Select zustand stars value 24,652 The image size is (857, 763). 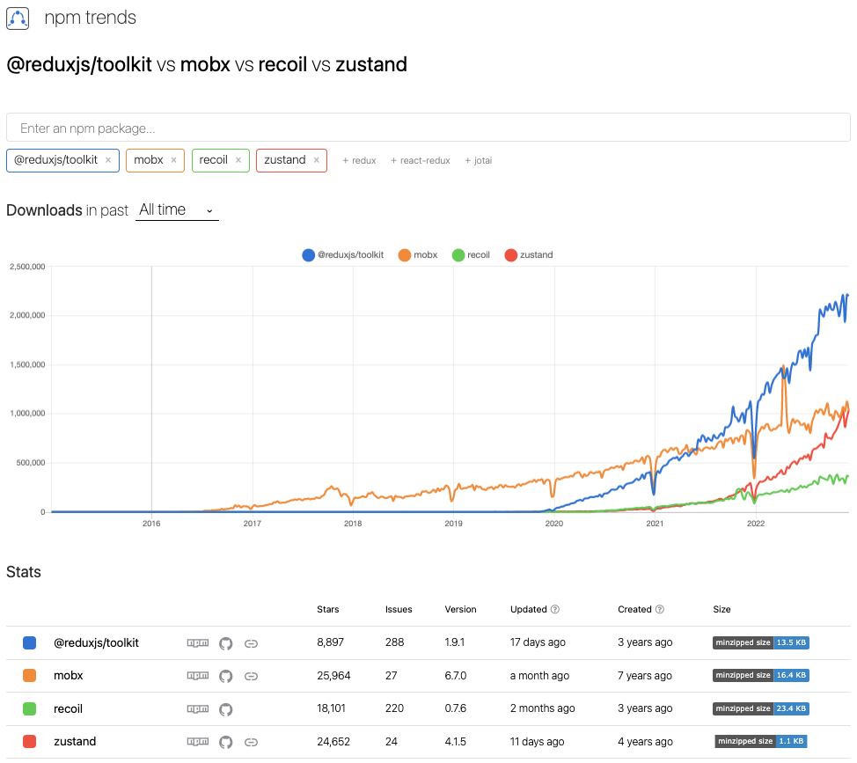(333, 742)
